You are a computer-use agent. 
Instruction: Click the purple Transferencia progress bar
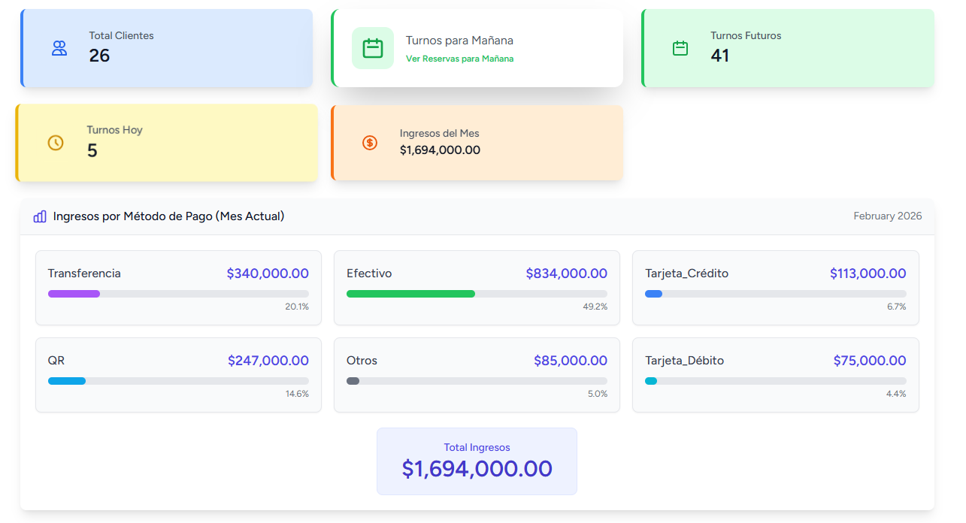coord(74,294)
